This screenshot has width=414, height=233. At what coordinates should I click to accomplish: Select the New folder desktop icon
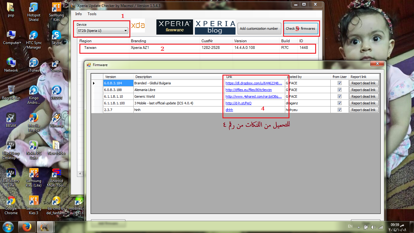pyautogui.click(x=56, y=147)
